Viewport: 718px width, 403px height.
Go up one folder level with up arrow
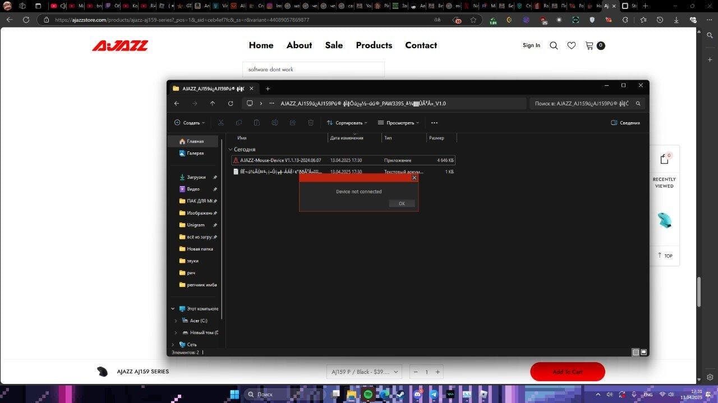pyautogui.click(x=213, y=103)
